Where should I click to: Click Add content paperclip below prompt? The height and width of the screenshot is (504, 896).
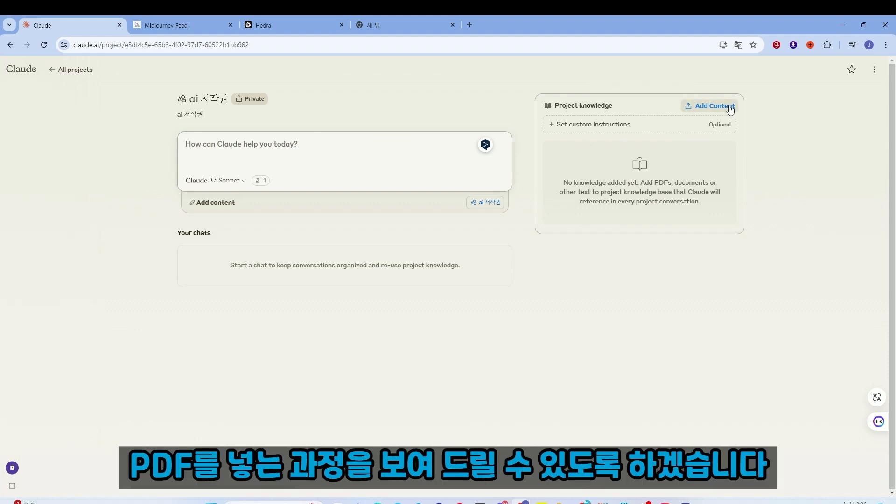click(212, 203)
